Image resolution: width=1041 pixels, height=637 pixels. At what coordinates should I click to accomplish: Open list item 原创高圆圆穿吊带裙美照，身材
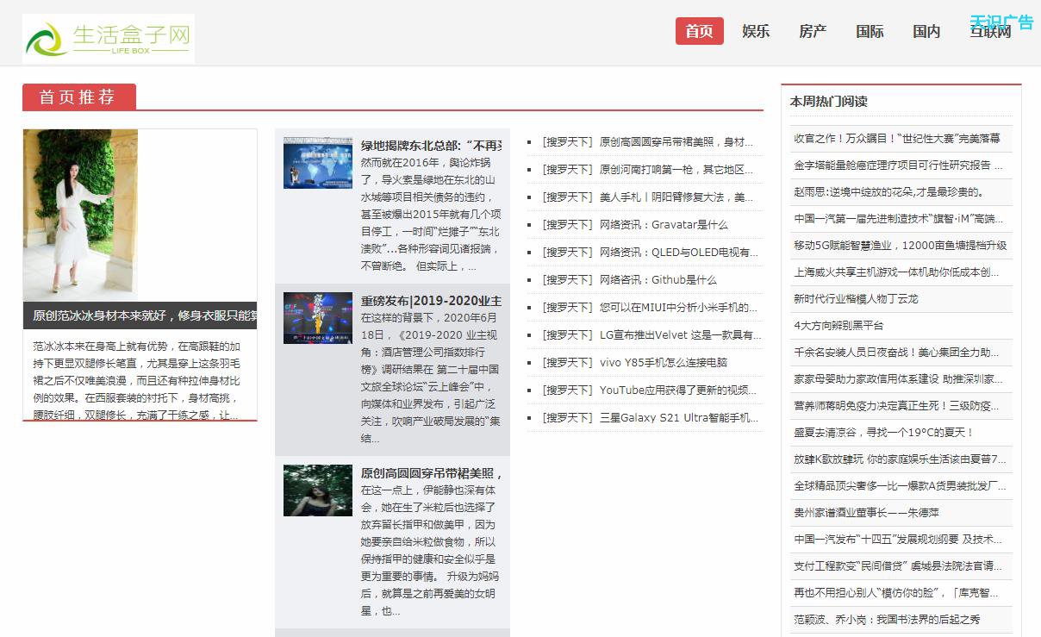click(676, 141)
